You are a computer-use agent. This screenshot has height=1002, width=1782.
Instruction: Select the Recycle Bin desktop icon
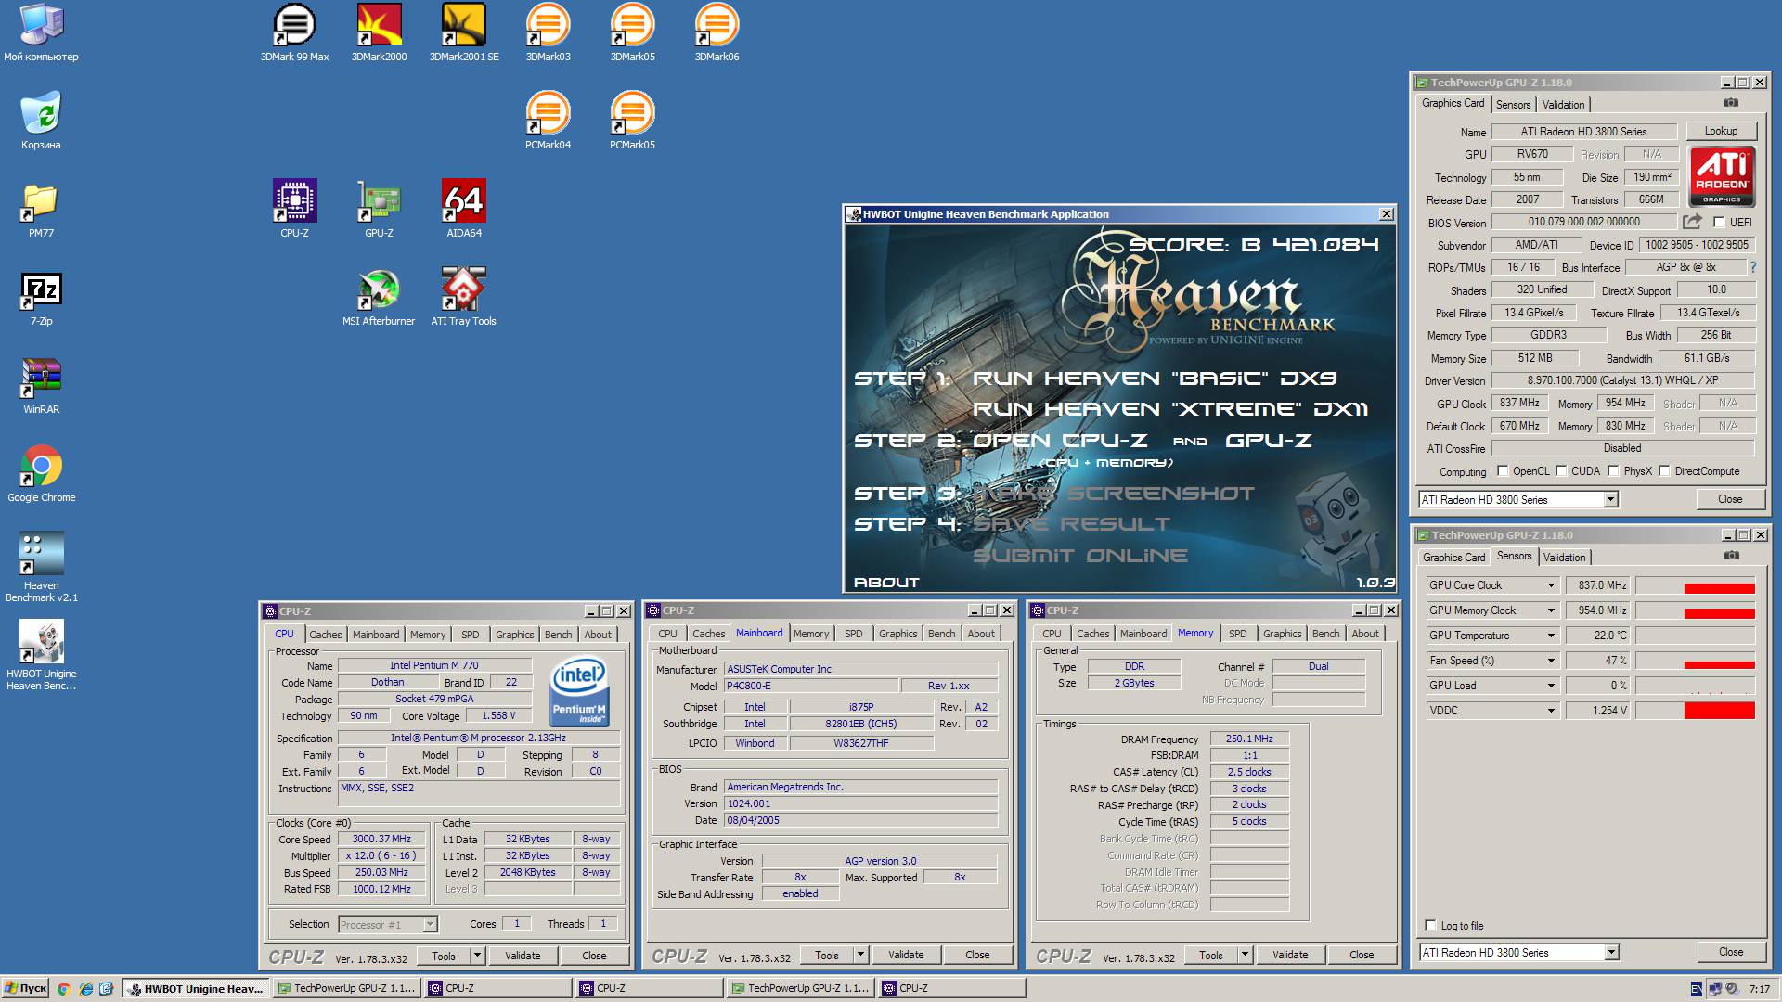[41, 122]
